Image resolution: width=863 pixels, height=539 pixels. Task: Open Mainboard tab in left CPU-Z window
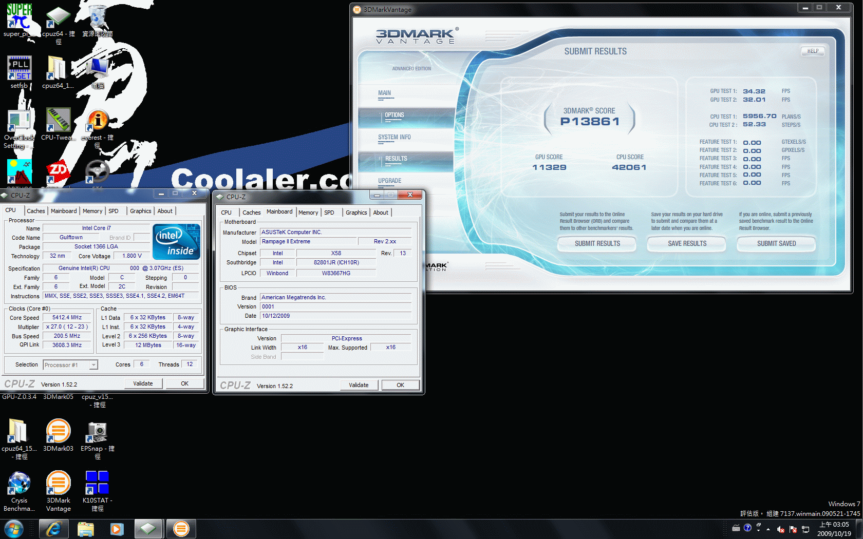[64, 211]
